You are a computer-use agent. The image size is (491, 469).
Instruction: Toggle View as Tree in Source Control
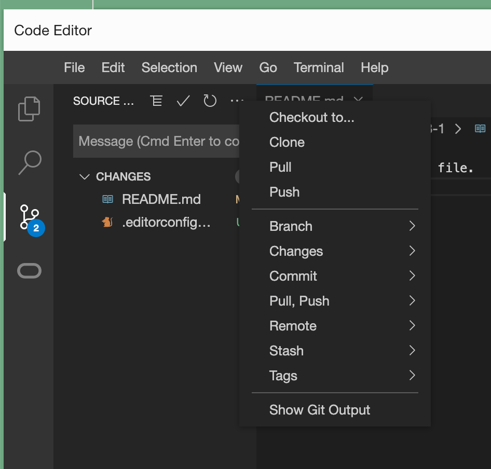tap(156, 101)
